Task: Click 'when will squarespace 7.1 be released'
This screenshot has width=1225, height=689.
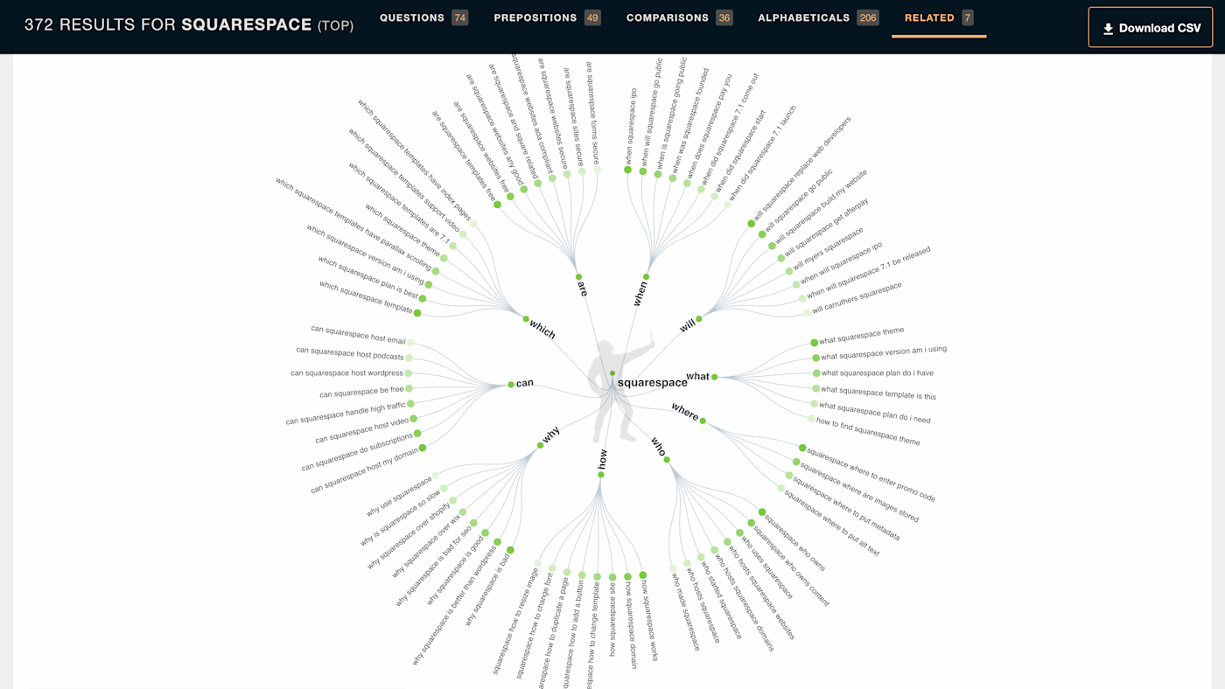Action: coord(868,272)
